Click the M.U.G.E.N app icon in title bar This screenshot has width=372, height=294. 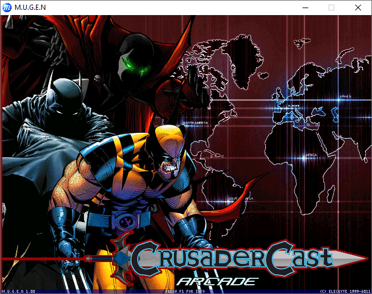[7, 8]
